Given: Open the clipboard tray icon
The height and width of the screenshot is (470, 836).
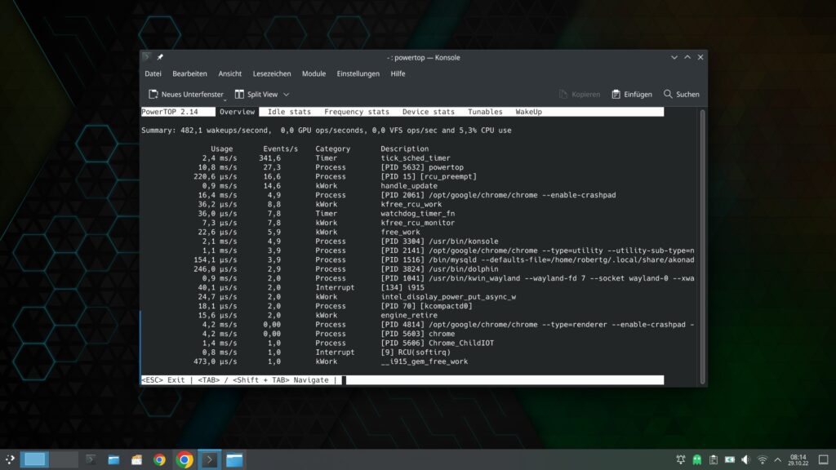Looking at the screenshot, I should [714, 459].
